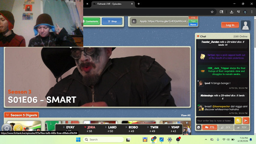Screen dimensions: 256x144
Task: Click the Chat panel heart icon
Action: (x=198, y=36)
